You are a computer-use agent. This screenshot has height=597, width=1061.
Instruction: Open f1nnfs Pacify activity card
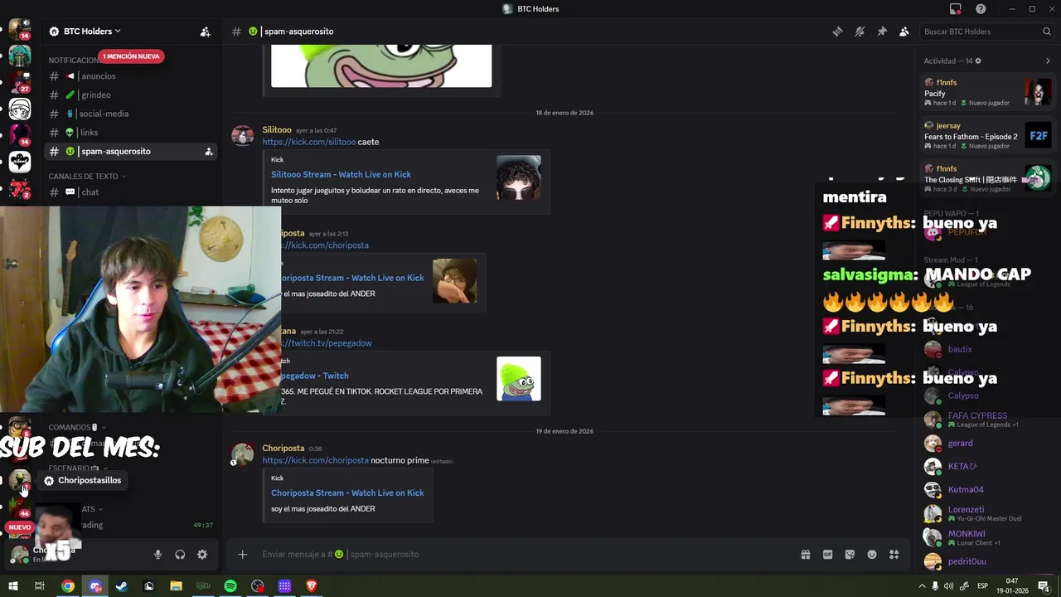click(x=988, y=92)
